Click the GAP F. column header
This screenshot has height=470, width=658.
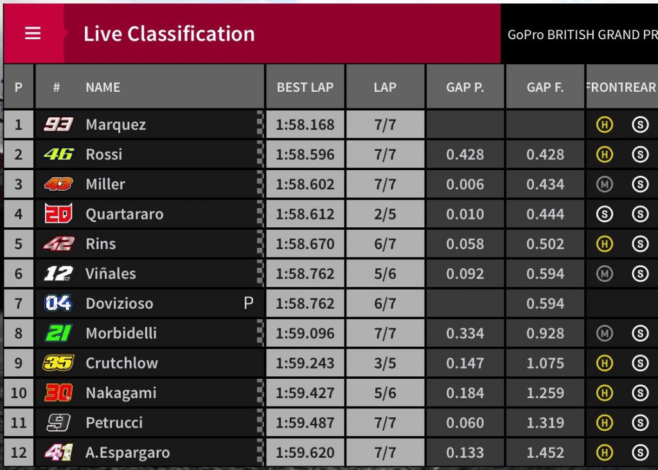pyautogui.click(x=545, y=87)
